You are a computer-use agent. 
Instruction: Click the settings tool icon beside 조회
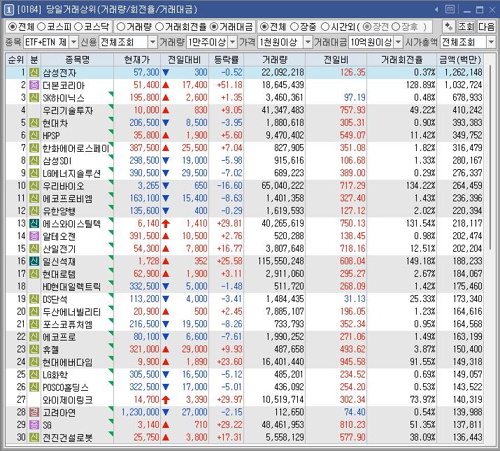(449, 27)
